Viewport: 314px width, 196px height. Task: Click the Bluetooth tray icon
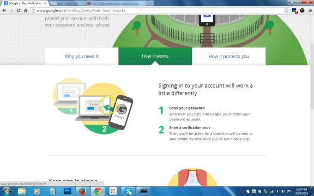[277, 192]
